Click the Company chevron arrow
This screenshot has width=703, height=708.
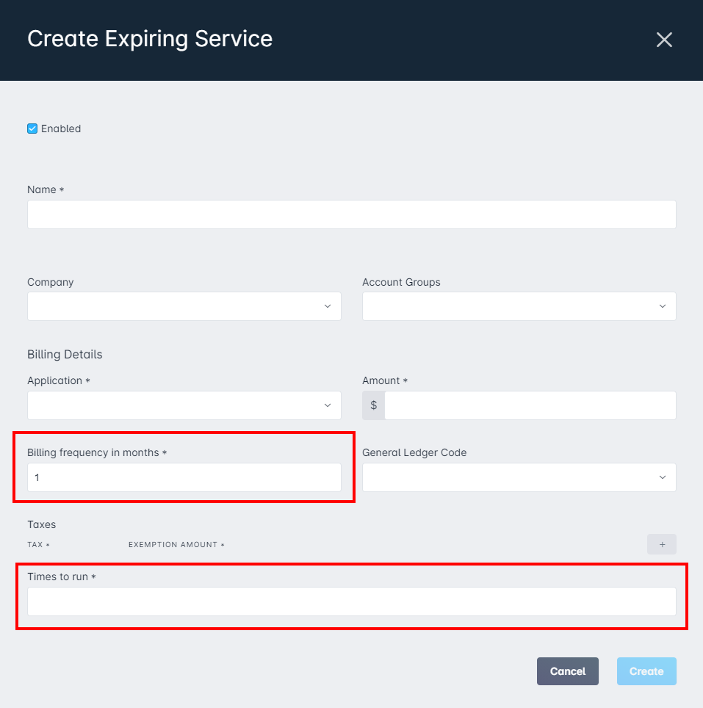tap(328, 306)
